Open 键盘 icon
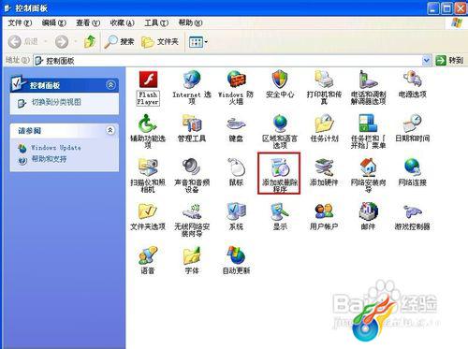The width and height of the screenshot is (468, 349). coord(236,128)
